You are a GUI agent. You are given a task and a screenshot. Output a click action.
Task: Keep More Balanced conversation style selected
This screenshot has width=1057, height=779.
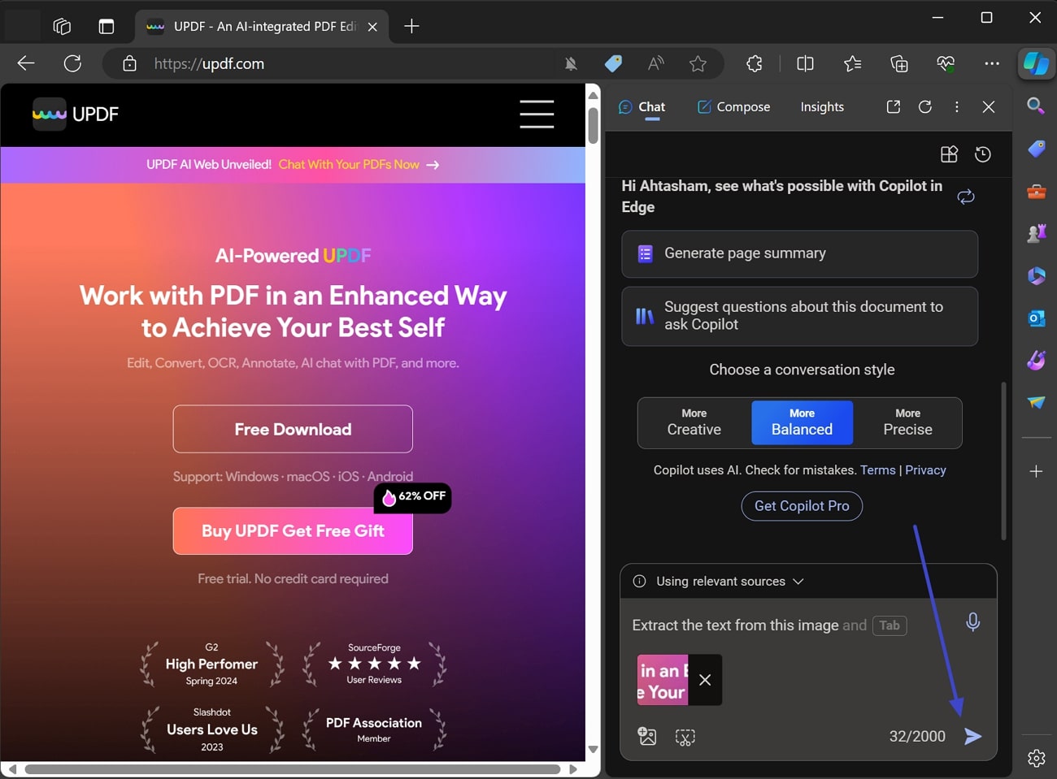(802, 422)
